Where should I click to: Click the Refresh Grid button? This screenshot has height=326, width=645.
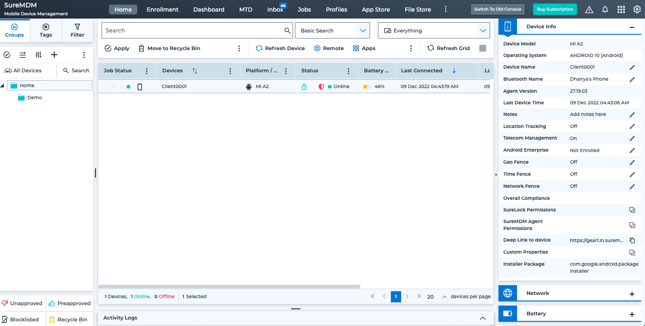[x=448, y=48]
